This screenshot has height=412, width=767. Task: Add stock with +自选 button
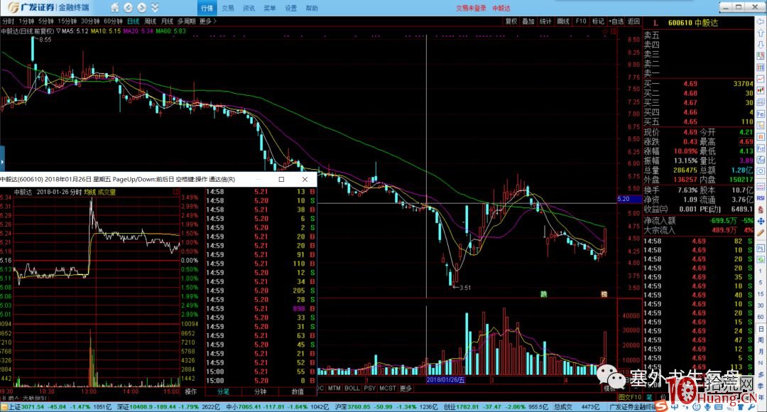[x=616, y=21]
